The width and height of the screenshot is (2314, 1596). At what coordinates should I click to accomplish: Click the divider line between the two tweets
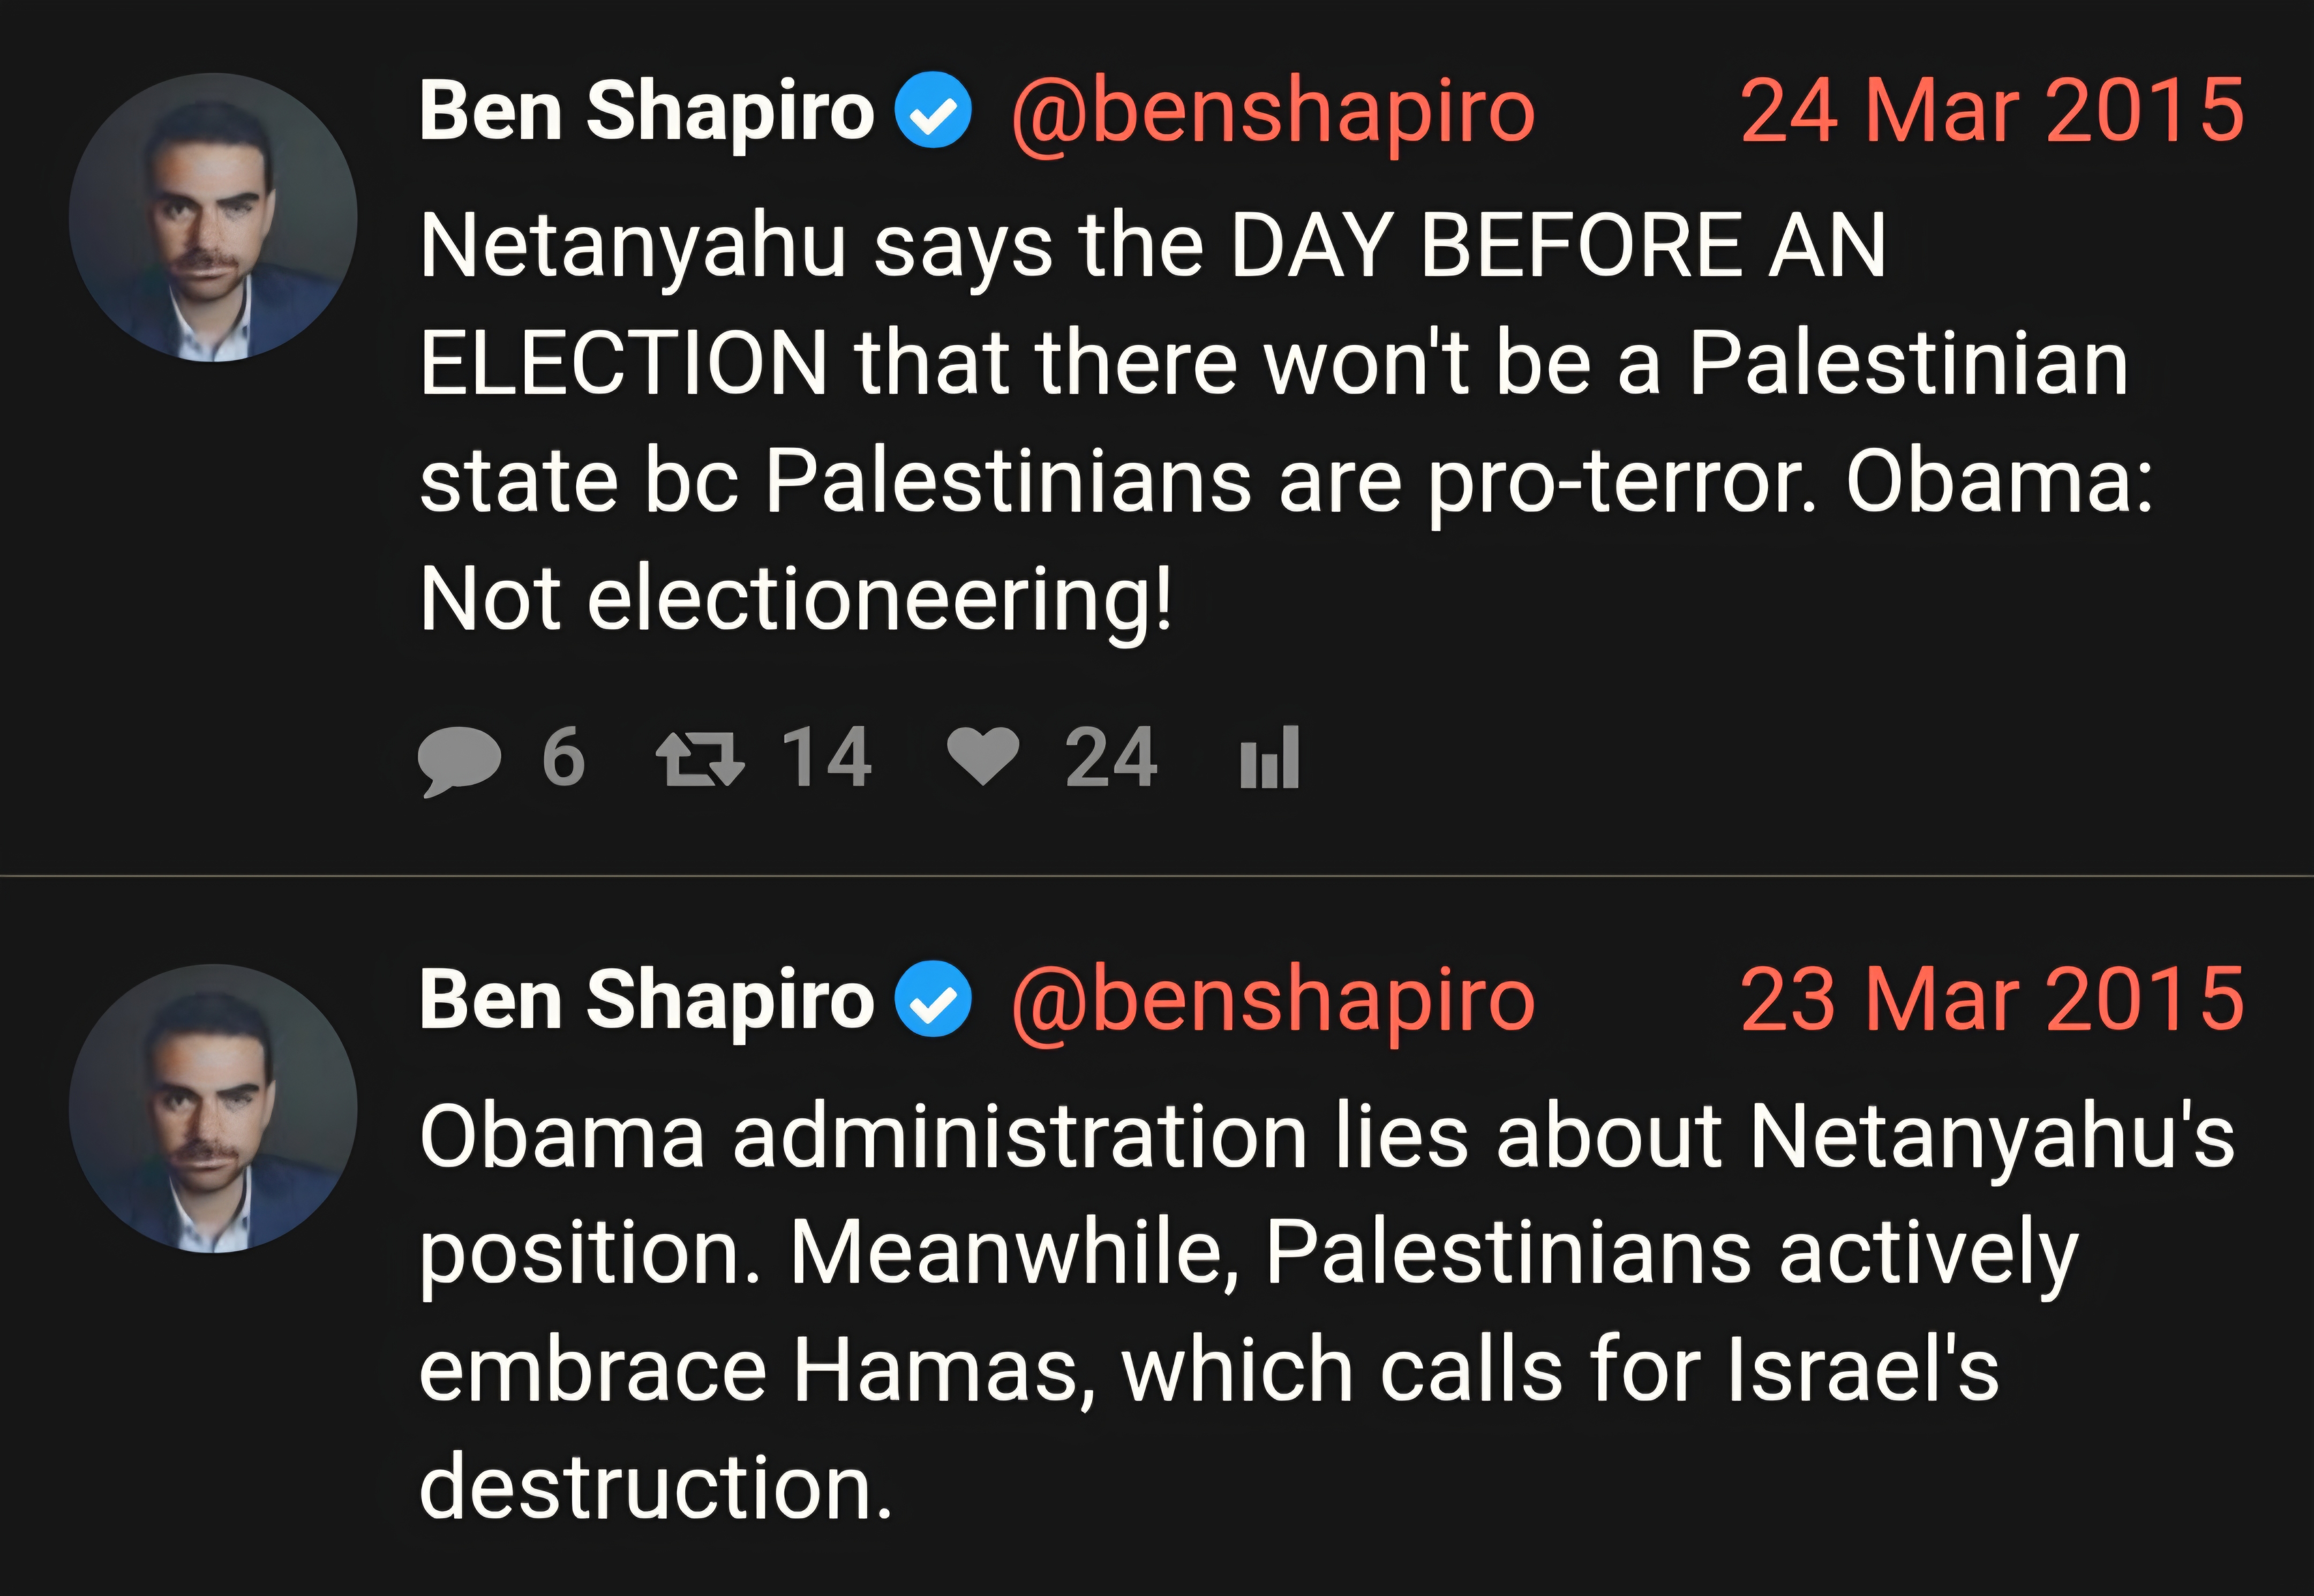pos(1157,876)
